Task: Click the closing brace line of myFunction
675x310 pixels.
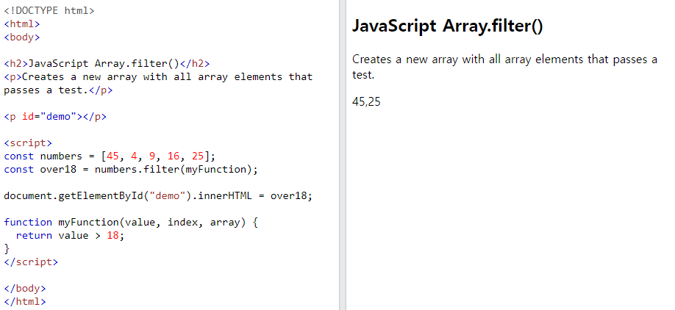Action: point(7,248)
